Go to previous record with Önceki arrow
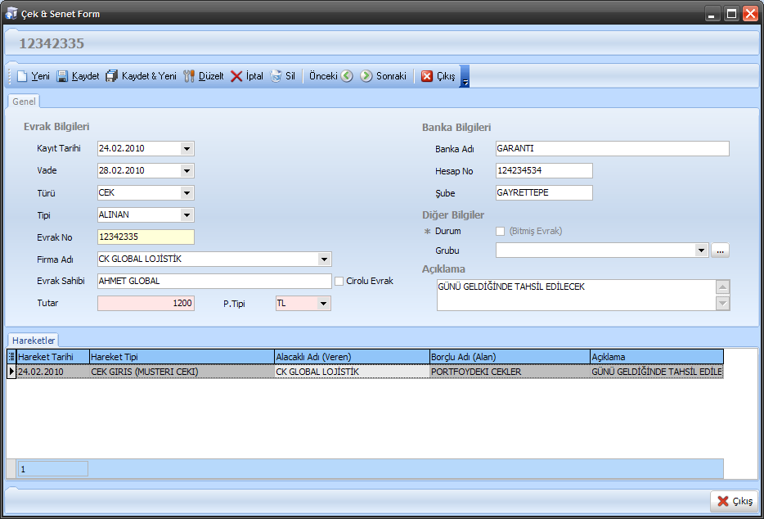764x519 pixels. click(347, 76)
